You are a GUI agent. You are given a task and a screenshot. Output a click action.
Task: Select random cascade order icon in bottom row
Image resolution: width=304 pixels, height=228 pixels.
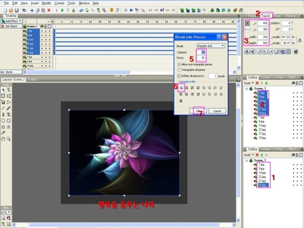tap(181, 101)
